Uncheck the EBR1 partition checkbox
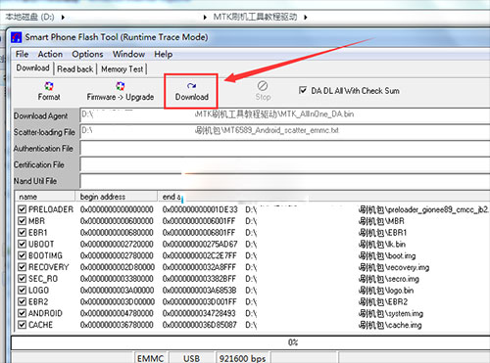 pyautogui.click(x=22, y=232)
